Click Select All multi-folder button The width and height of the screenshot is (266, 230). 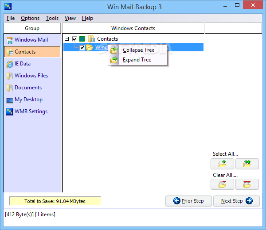click(x=247, y=164)
